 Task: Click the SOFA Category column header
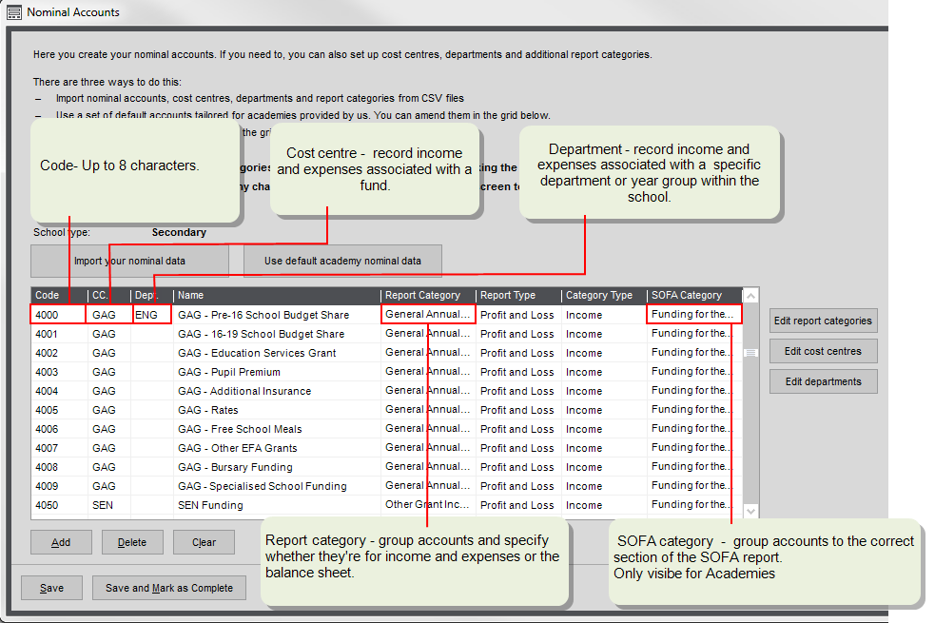tap(694, 295)
